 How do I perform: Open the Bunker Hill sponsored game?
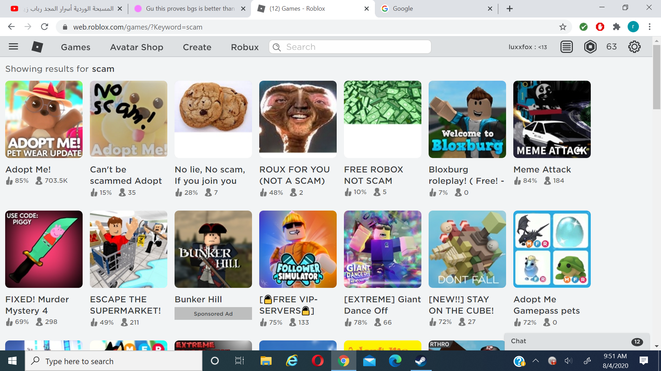213,249
